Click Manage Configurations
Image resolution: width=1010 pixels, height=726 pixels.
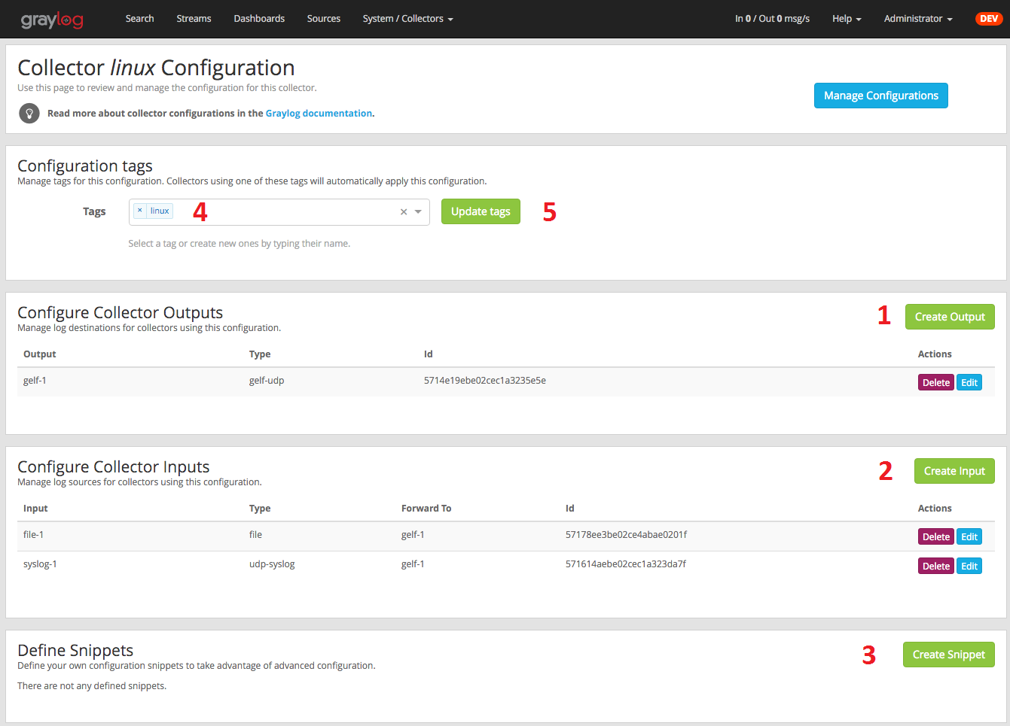(x=880, y=96)
